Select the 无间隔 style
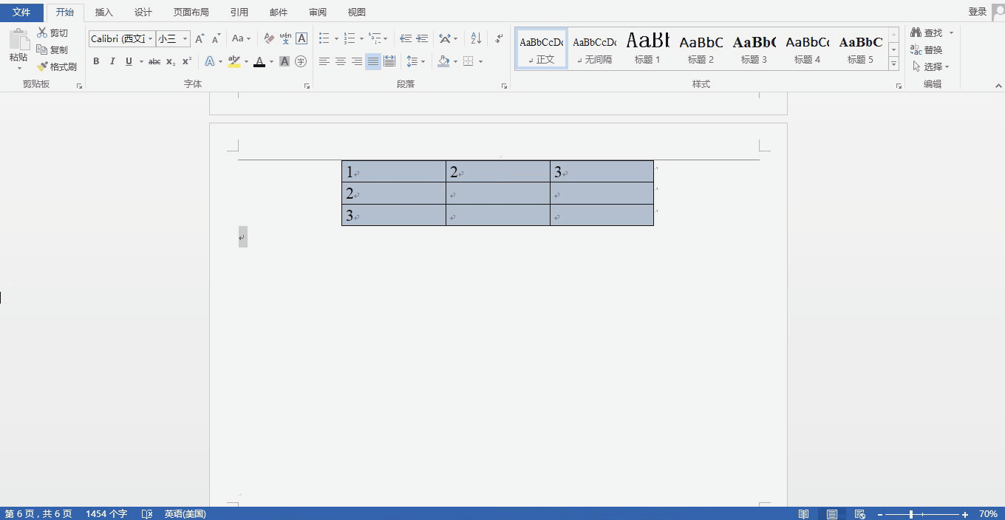 coord(595,49)
